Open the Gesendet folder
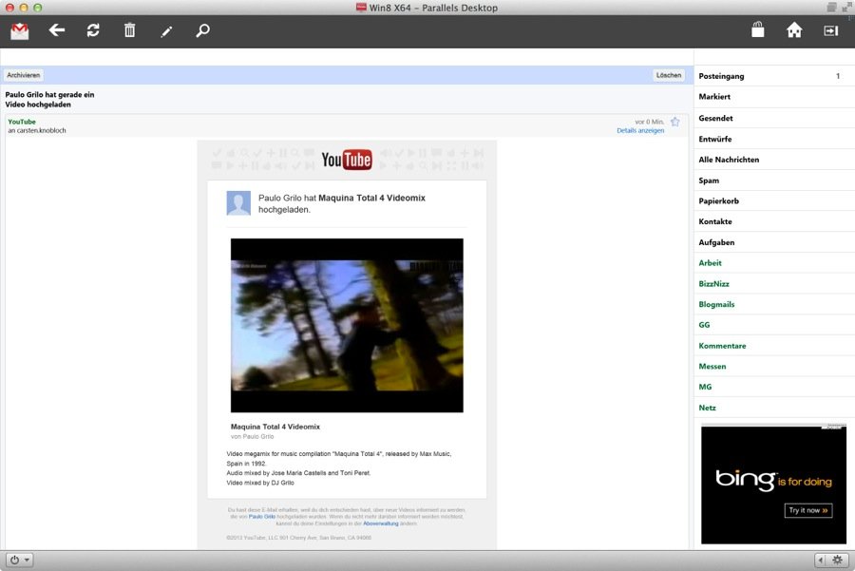Screen dimensions: 855x571 click(774, 118)
